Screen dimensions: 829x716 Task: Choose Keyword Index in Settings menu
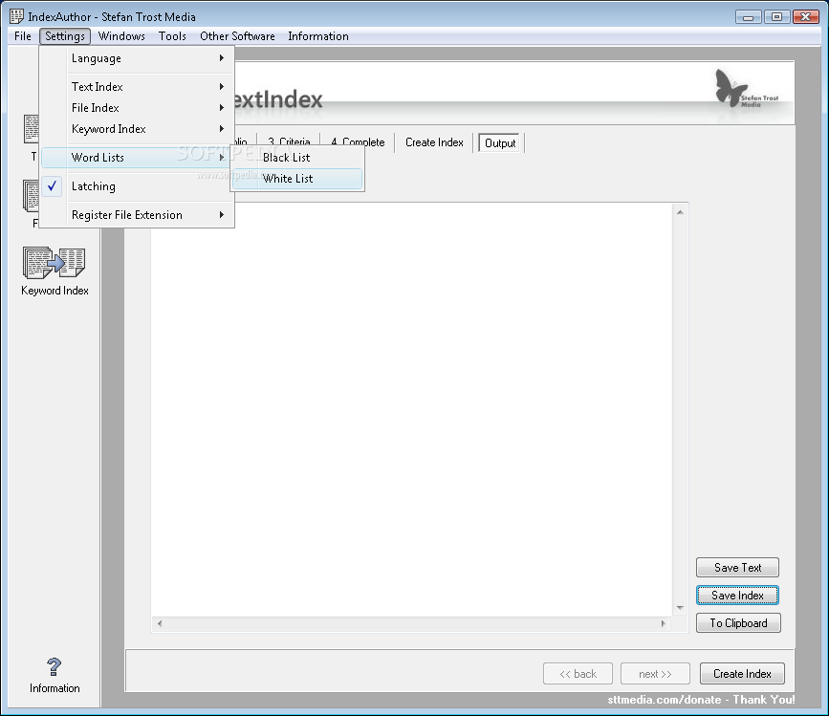(x=138, y=129)
